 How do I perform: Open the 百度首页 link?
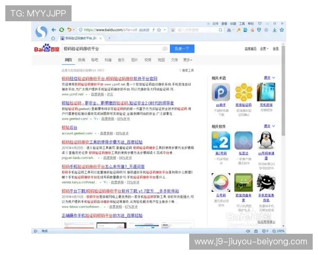pyautogui.click(x=251, y=48)
